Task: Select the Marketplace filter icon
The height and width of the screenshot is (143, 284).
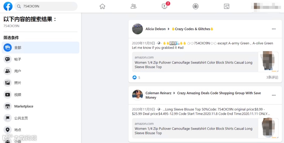Action: [x=8, y=106]
